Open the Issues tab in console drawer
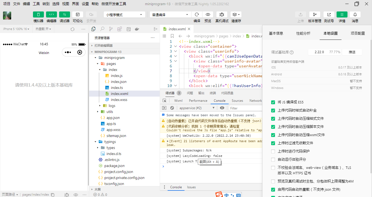This screenshot has width=372, height=197. pyautogui.click(x=191, y=187)
